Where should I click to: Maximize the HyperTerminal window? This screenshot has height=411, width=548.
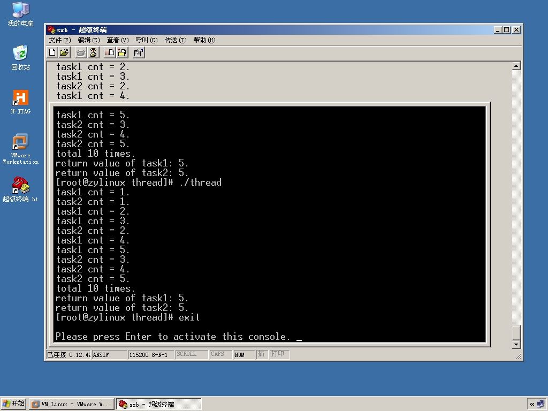[506, 30]
